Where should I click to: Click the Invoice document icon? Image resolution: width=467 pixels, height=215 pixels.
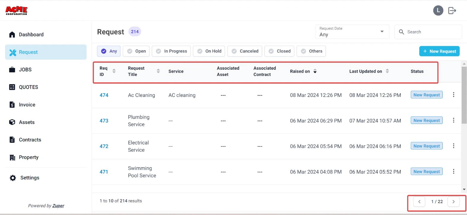tap(12, 105)
